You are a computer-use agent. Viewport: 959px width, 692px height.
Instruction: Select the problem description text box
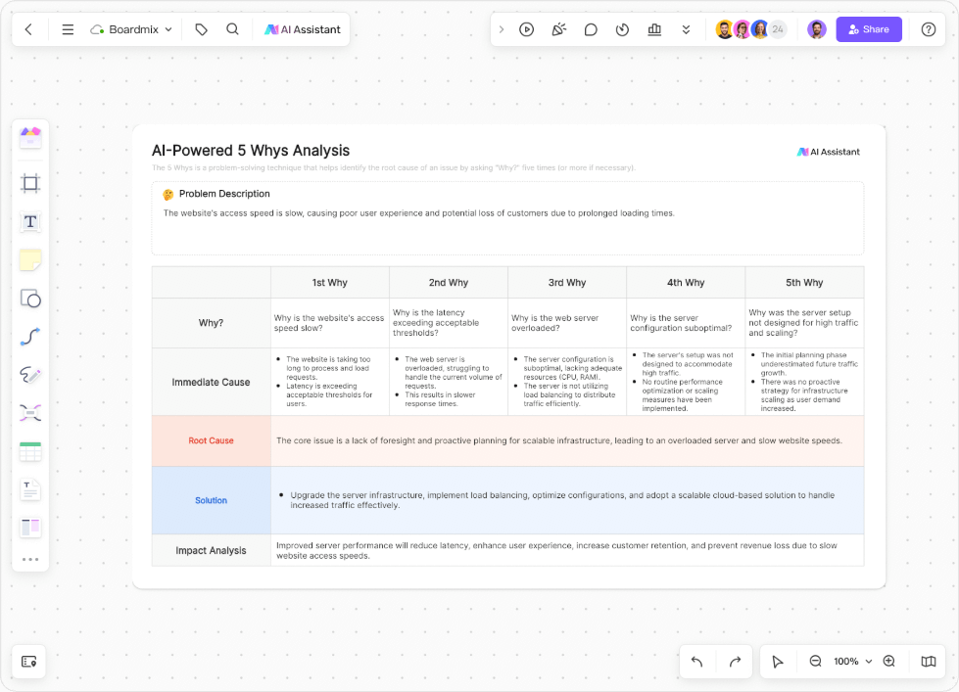(507, 218)
